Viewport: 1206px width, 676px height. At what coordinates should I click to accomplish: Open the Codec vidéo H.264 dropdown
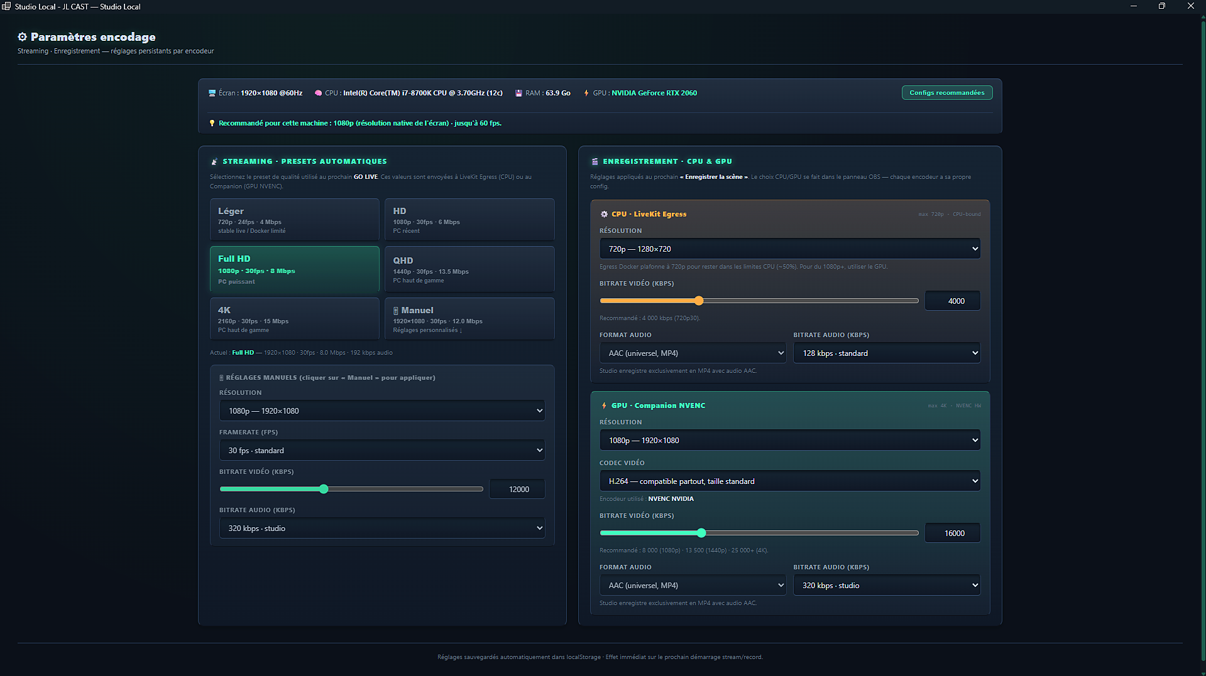tap(790, 481)
